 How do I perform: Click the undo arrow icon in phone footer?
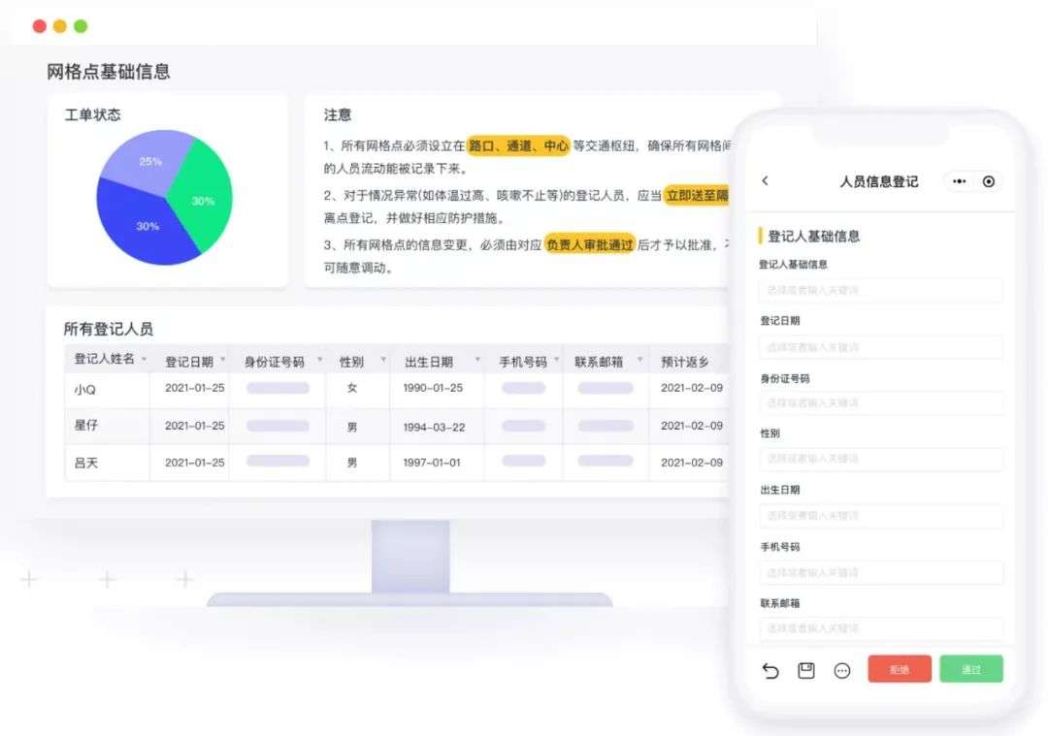tap(770, 671)
